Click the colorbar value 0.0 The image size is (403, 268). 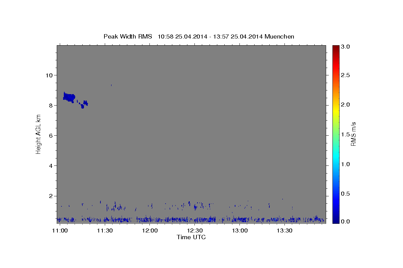coord(346,221)
